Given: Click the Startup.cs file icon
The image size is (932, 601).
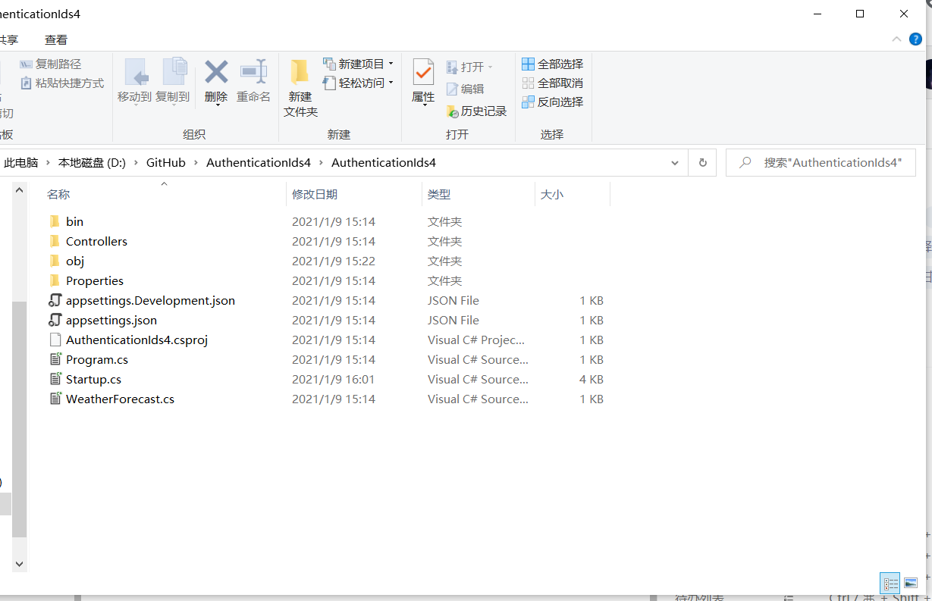Looking at the screenshot, I should tap(55, 379).
